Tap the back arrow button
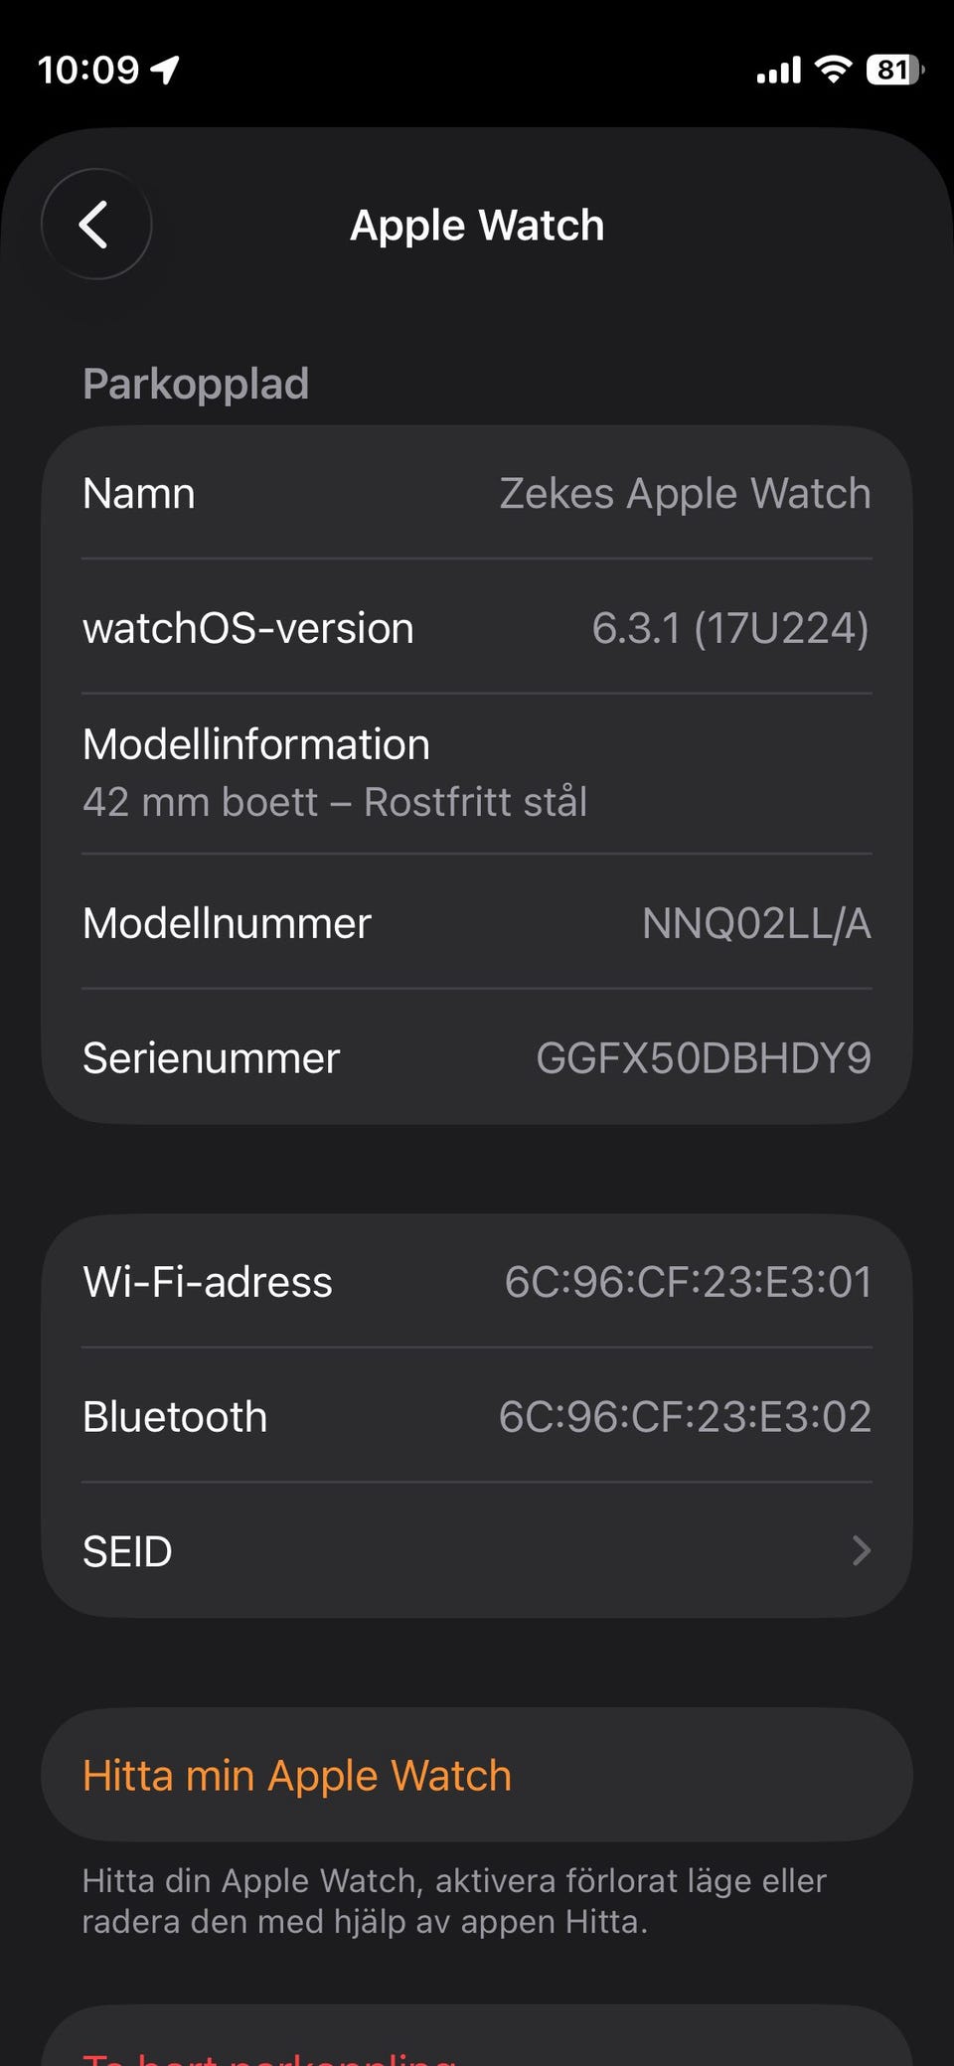The width and height of the screenshot is (954, 2066). click(95, 225)
